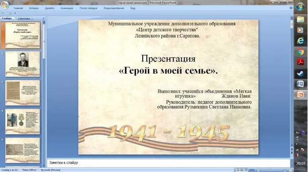Open Adobe Reader from taskbar
This screenshot has height=172, width=308.
point(301,62)
